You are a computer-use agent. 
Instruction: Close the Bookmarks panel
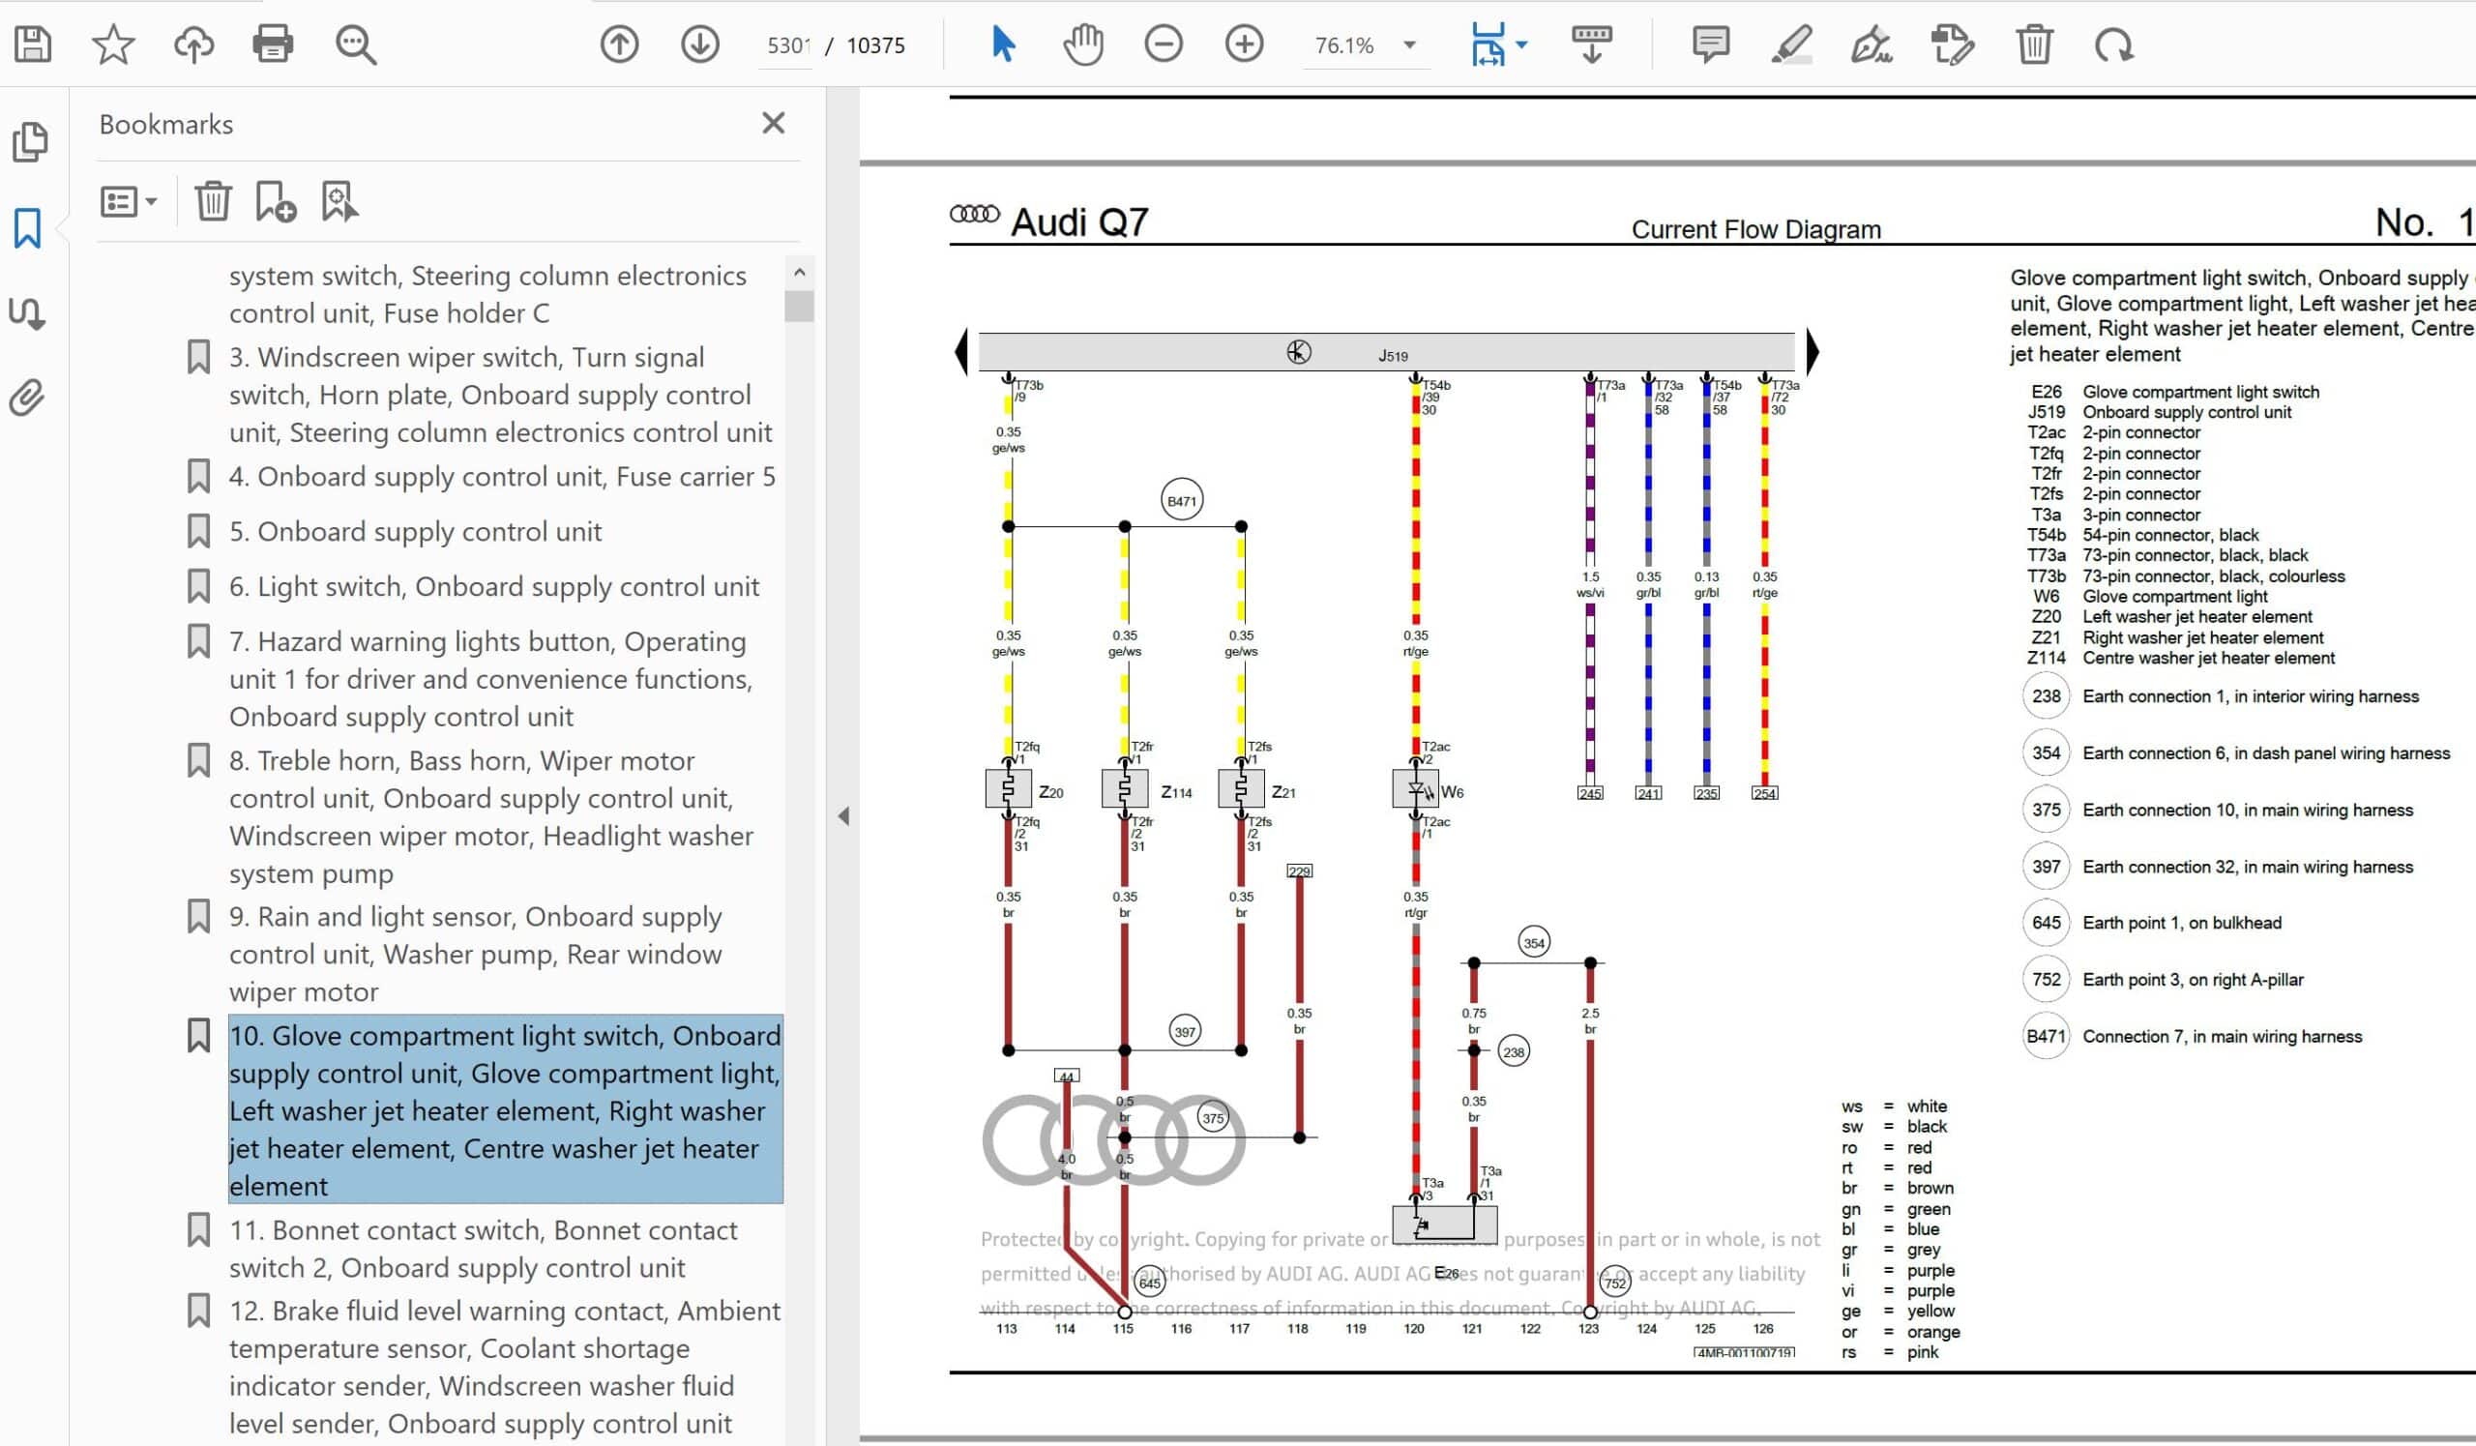(773, 123)
